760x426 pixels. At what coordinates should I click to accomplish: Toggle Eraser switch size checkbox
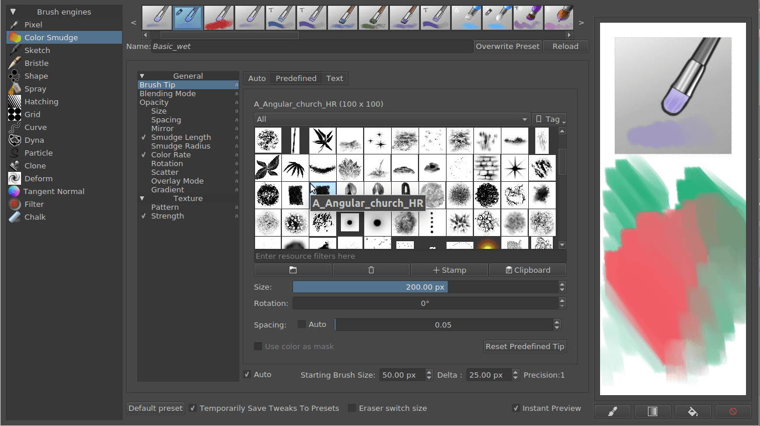point(352,409)
